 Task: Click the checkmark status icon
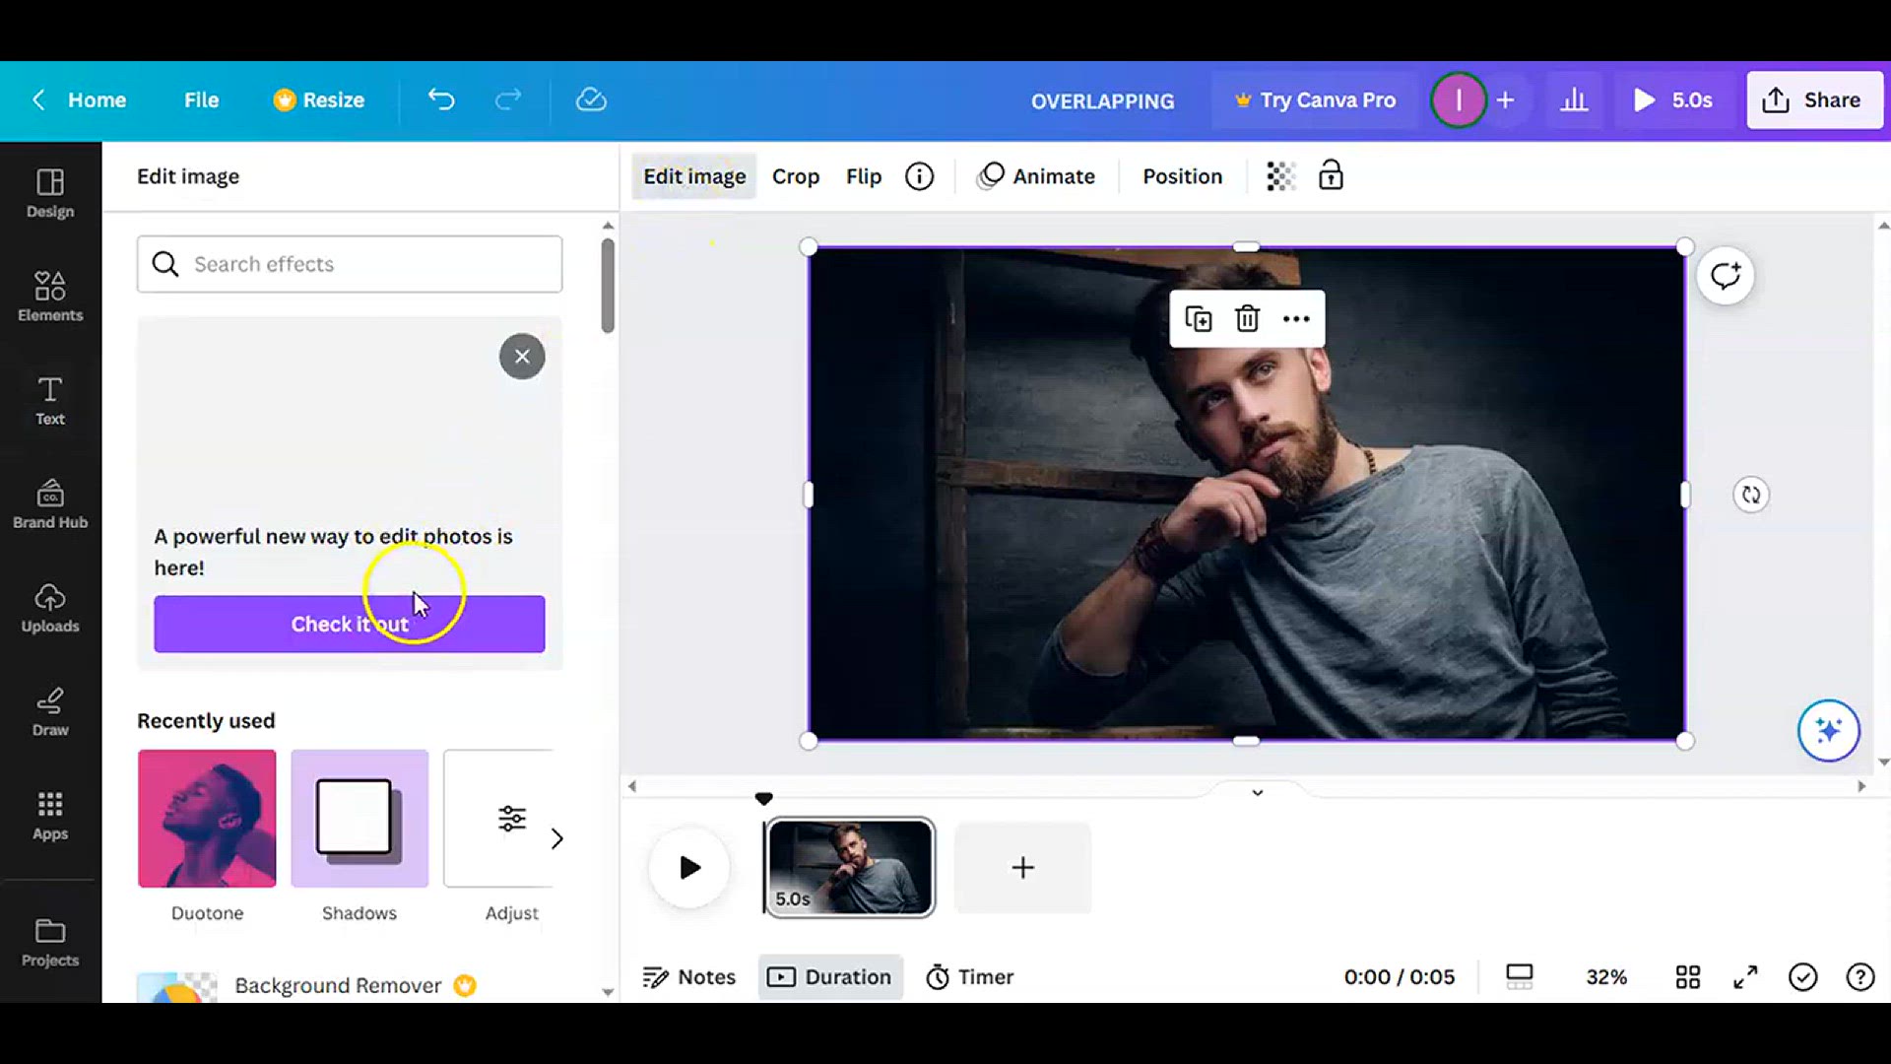(x=1803, y=976)
